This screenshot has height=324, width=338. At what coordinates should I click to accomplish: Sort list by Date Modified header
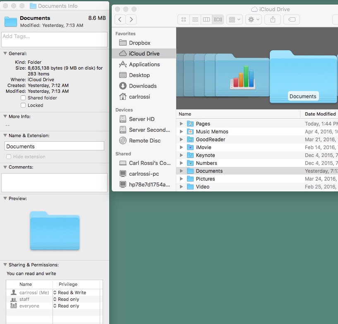[x=320, y=114]
